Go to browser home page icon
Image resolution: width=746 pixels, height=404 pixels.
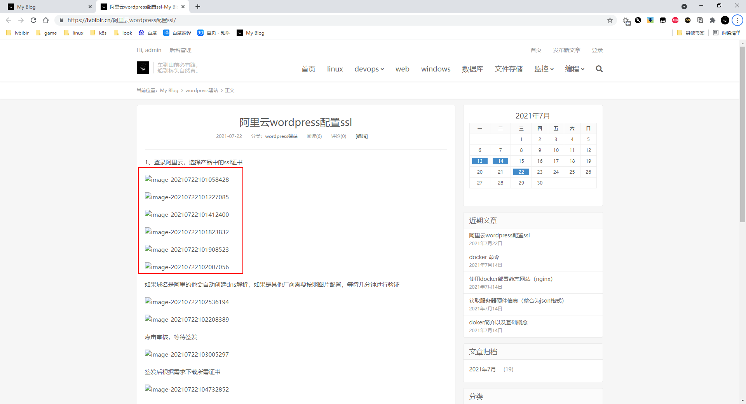46,20
